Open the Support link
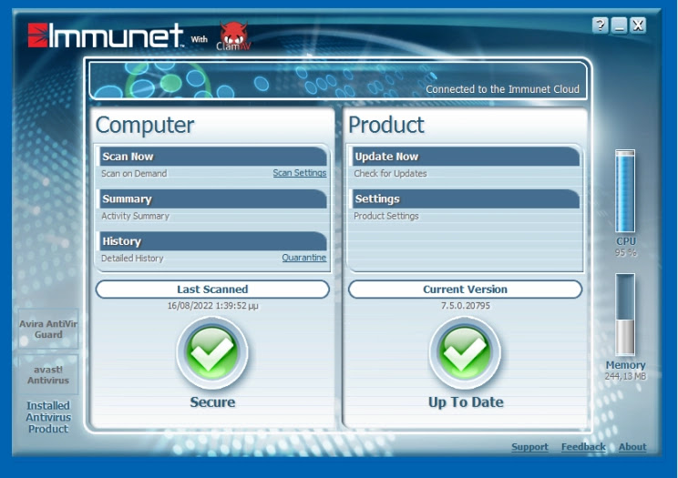 (x=529, y=447)
